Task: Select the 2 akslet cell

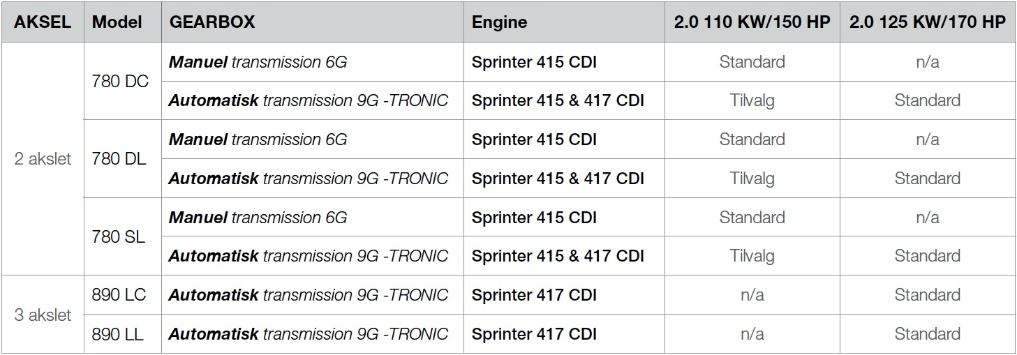Action: point(43,159)
